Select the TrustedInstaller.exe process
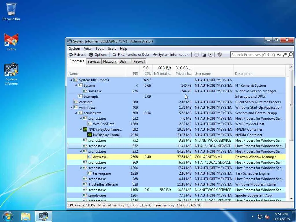Screen dimensions: 296x222 pos(176,184)
